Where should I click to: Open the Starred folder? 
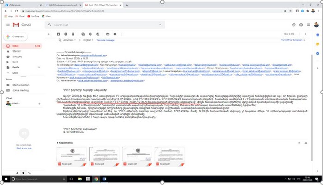pyautogui.click(x=16, y=51)
